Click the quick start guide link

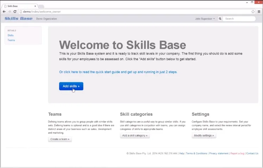click(118, 72)
